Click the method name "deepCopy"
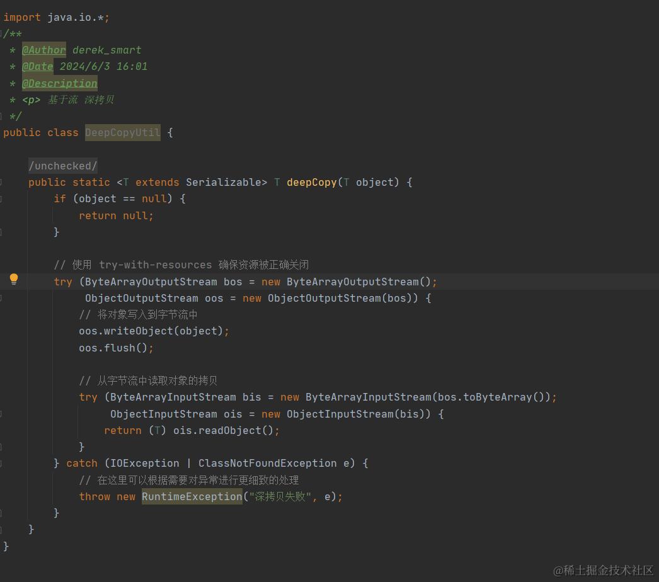The width and height of the screenshot is (659, 582). coord(312,183)
